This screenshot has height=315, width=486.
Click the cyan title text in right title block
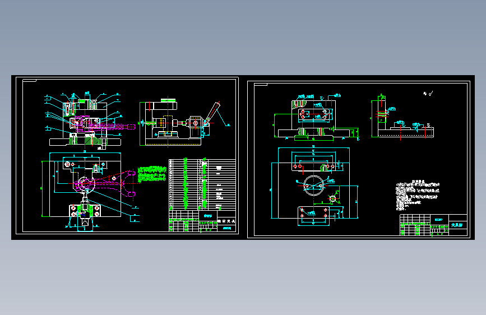pyautogui.click(x=457, y=225)
